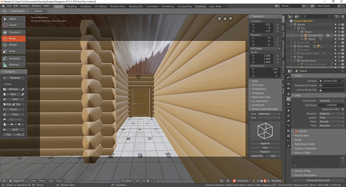Switch to the UV Editing workspace tab
Viewport: 346px width, 187px height.
100,7
